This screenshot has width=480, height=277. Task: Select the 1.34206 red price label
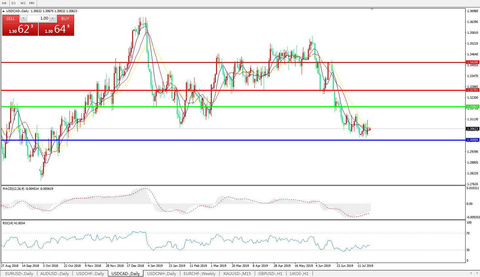[x=472, y=62]
